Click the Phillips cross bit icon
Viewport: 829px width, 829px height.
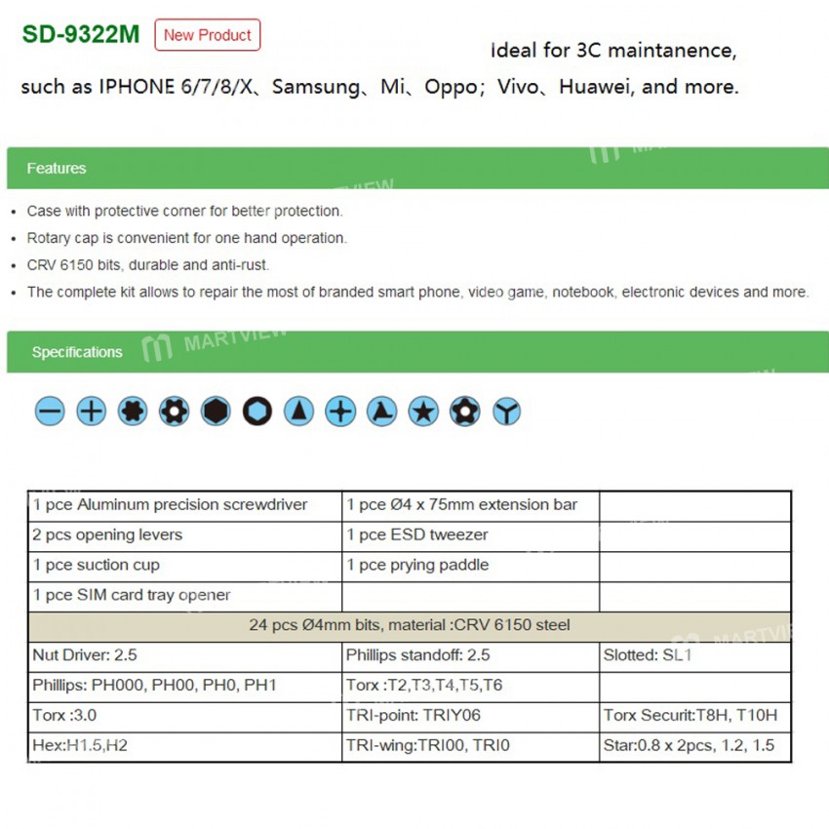coord(92,412)
